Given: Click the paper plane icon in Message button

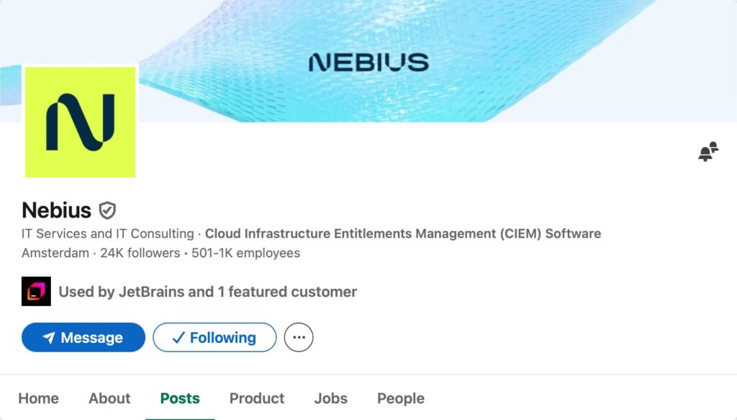Looking at the screenshot, I should [x=49, y=338].
